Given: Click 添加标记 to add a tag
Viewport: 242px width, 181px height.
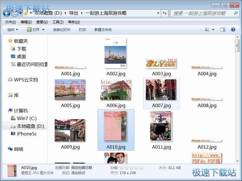Looking at the screenshot, I should pyautogui.click(x=78, y=173).
